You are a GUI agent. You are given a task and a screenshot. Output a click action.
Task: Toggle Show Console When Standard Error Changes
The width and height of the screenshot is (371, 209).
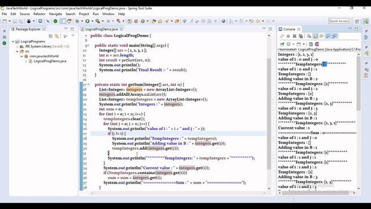pos(334,36)
